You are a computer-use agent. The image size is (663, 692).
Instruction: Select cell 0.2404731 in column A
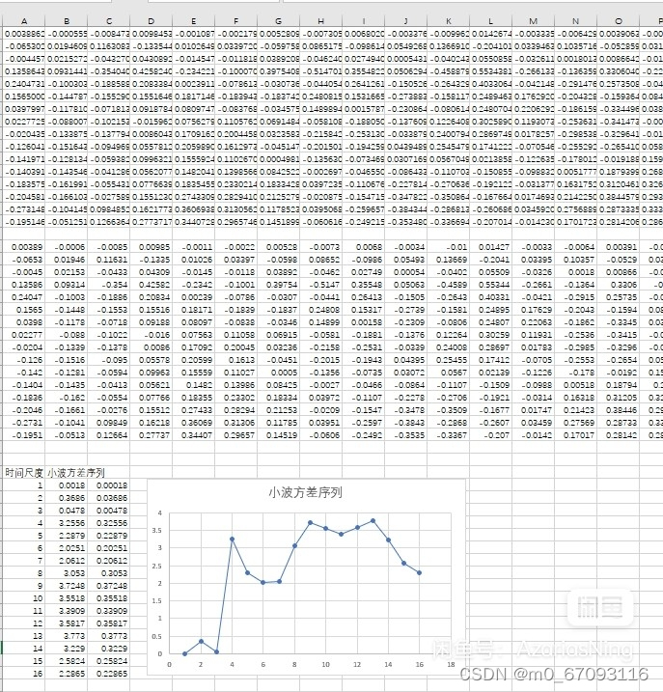click(x=24, y=83)
